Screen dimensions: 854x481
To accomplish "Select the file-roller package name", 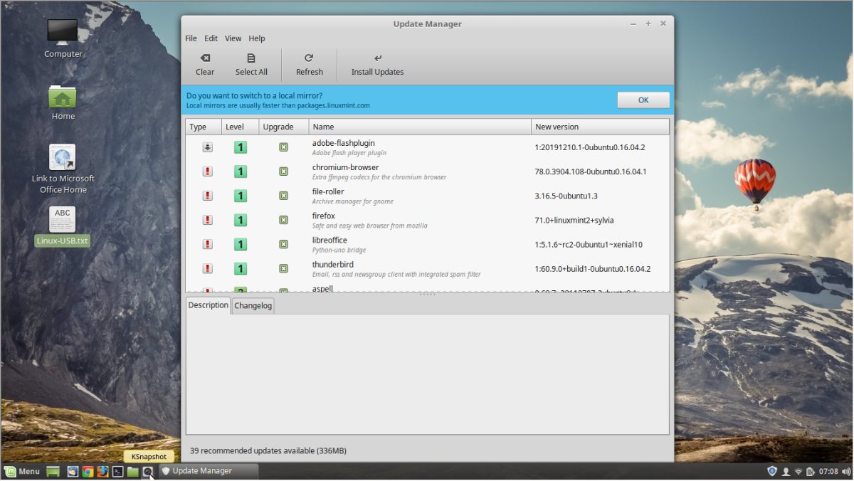I will point(329,191).
